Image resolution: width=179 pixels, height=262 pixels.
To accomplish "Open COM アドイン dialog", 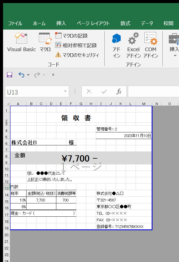I will (x=151, y=45).
